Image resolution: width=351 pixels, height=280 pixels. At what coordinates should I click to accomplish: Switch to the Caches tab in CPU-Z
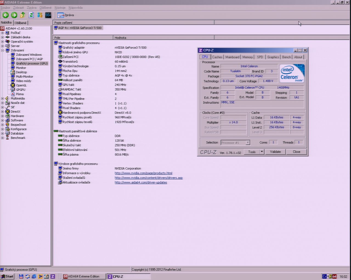(217, 57)
